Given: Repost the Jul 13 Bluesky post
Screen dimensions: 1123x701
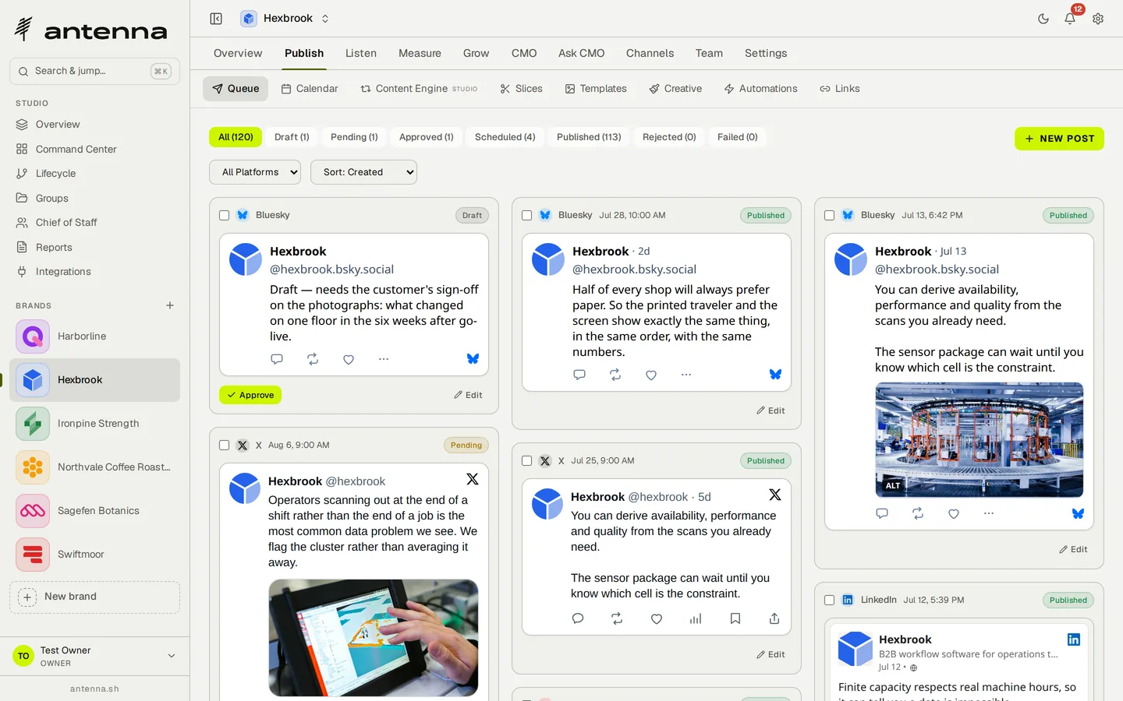Looking at the screenshot, I should point(918,513).
